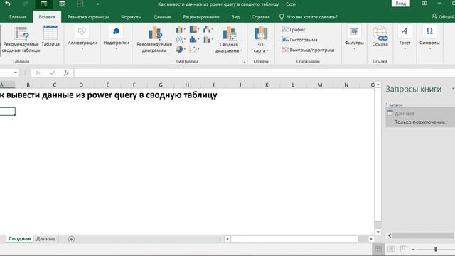This screenshot has width=455, height=256.
Task: Open Customize Quick Access Toolbar dropdown arrow
Action: point(98,4)
